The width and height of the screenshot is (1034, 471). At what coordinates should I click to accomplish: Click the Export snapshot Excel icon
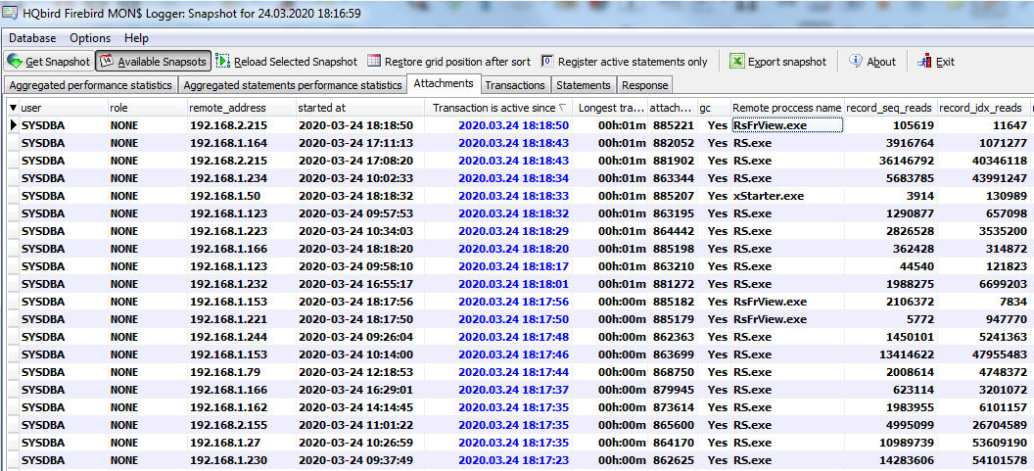pos(737,61)
